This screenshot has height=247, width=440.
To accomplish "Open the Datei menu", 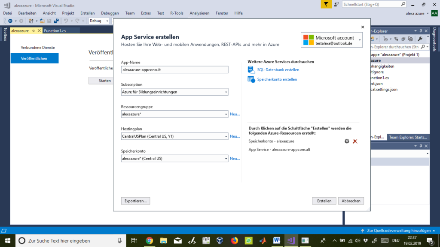I will coord(8,13).
